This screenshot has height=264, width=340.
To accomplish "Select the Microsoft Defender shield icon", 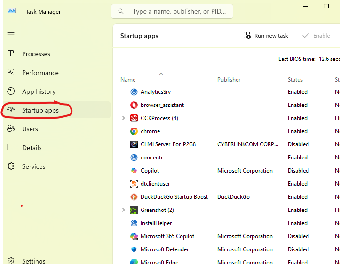I will click(134, 249).
